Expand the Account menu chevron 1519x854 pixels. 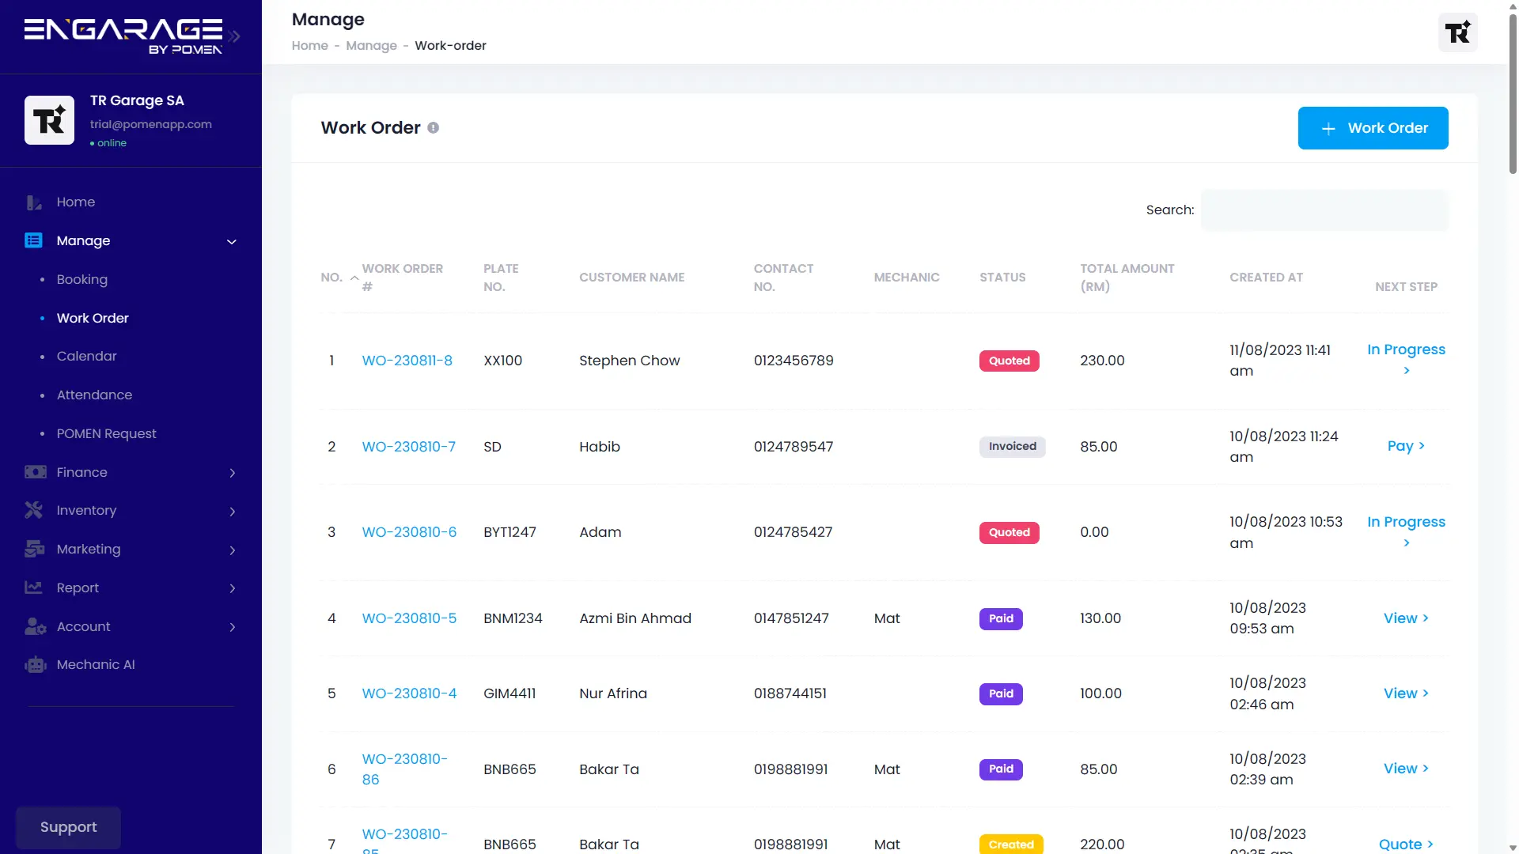(x=233, y=627)
